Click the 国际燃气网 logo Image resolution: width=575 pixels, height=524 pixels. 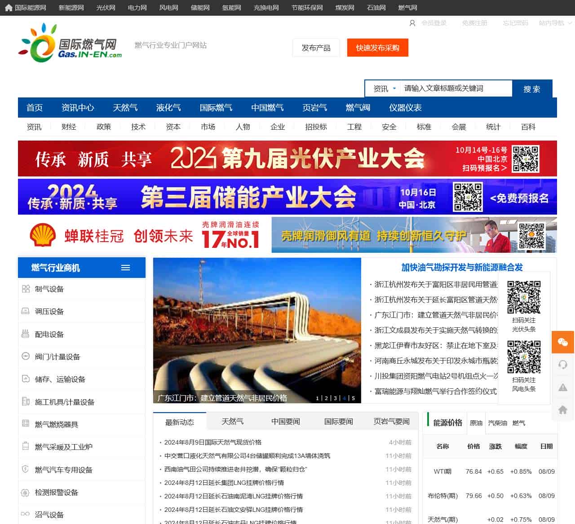point(70,44)
